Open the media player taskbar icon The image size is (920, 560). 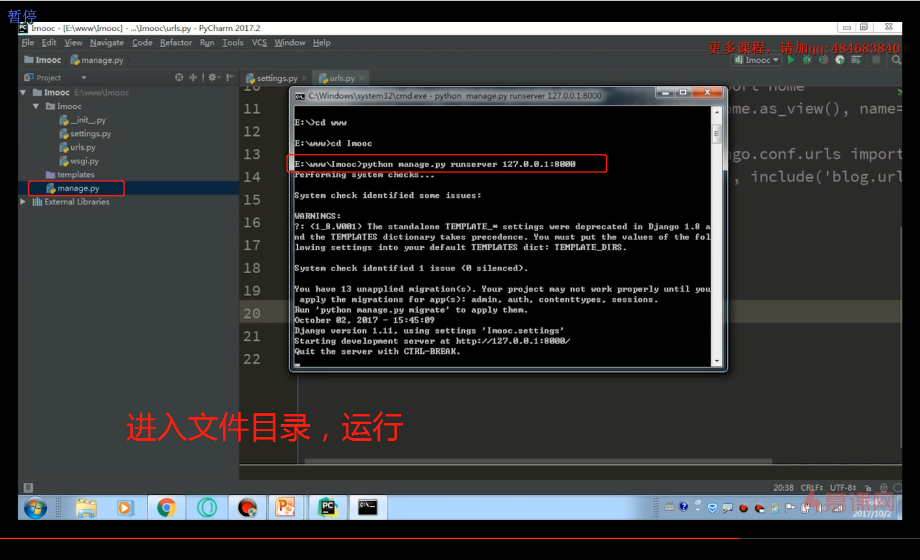click(x=124, y=508)
